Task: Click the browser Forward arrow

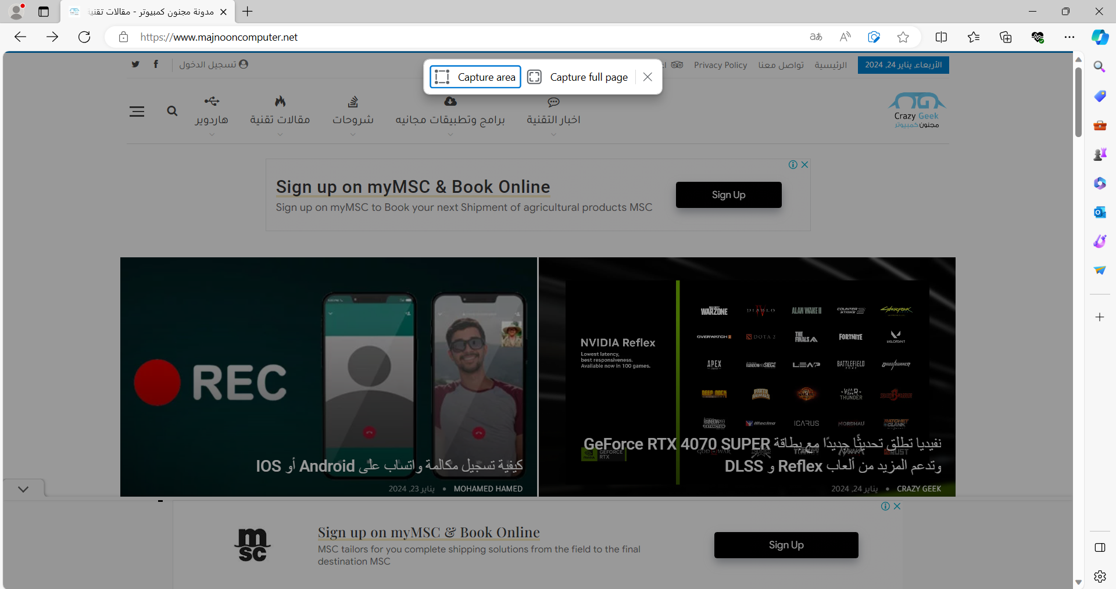Action: (x=52, y=37)
